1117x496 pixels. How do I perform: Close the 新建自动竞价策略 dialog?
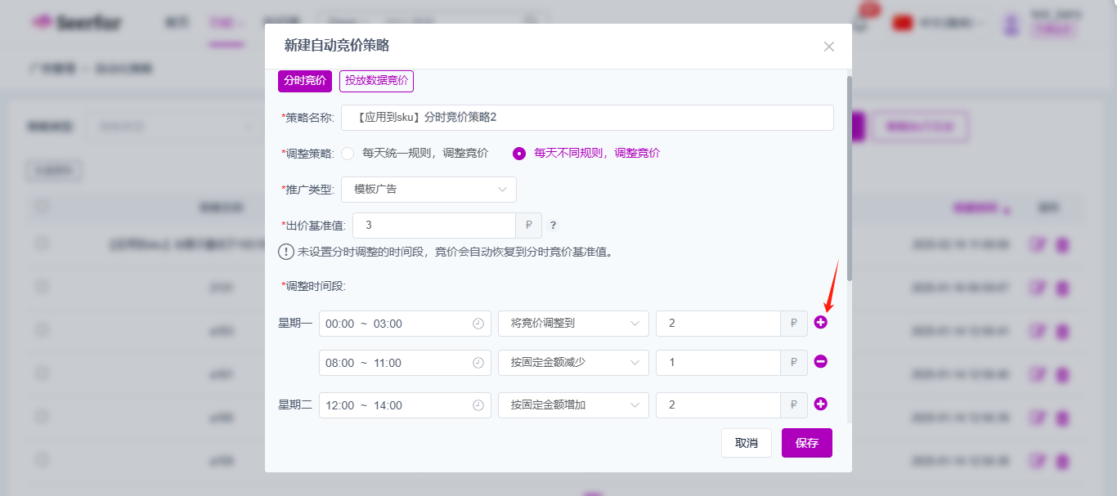828,47
